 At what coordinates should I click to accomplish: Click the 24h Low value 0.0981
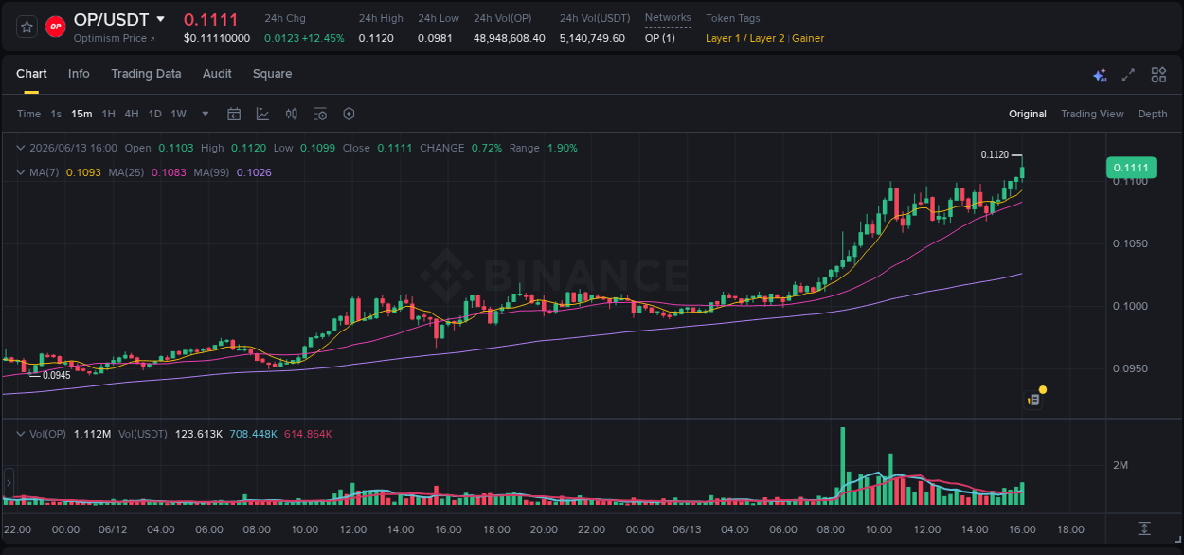click(436, 38)
